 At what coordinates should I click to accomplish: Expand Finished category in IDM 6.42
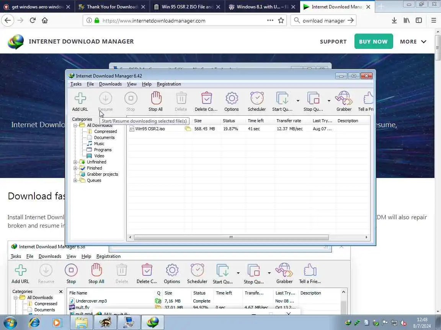[x=75, y=168]
